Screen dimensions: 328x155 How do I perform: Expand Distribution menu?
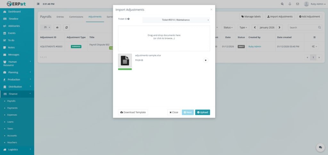click(x=17, y=87)
